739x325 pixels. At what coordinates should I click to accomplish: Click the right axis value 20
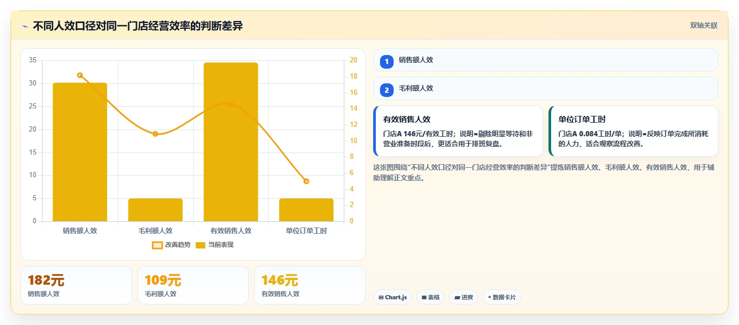point(353,60)
